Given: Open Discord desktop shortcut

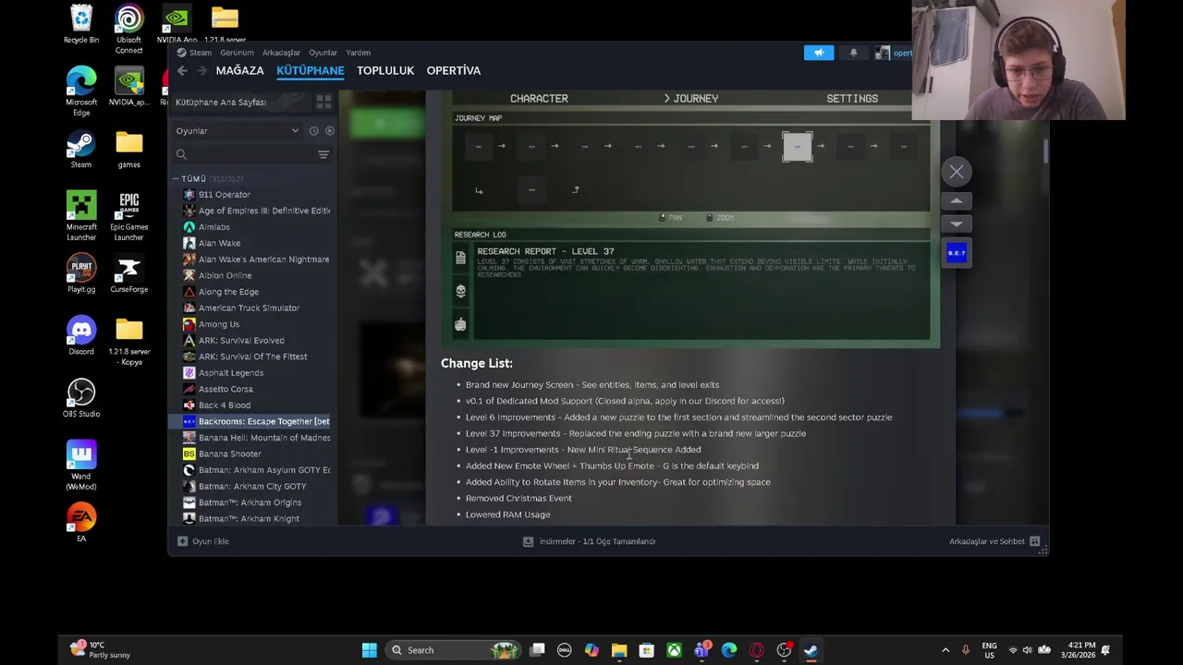Looking at the screenshot, I should tap(81, 336).
